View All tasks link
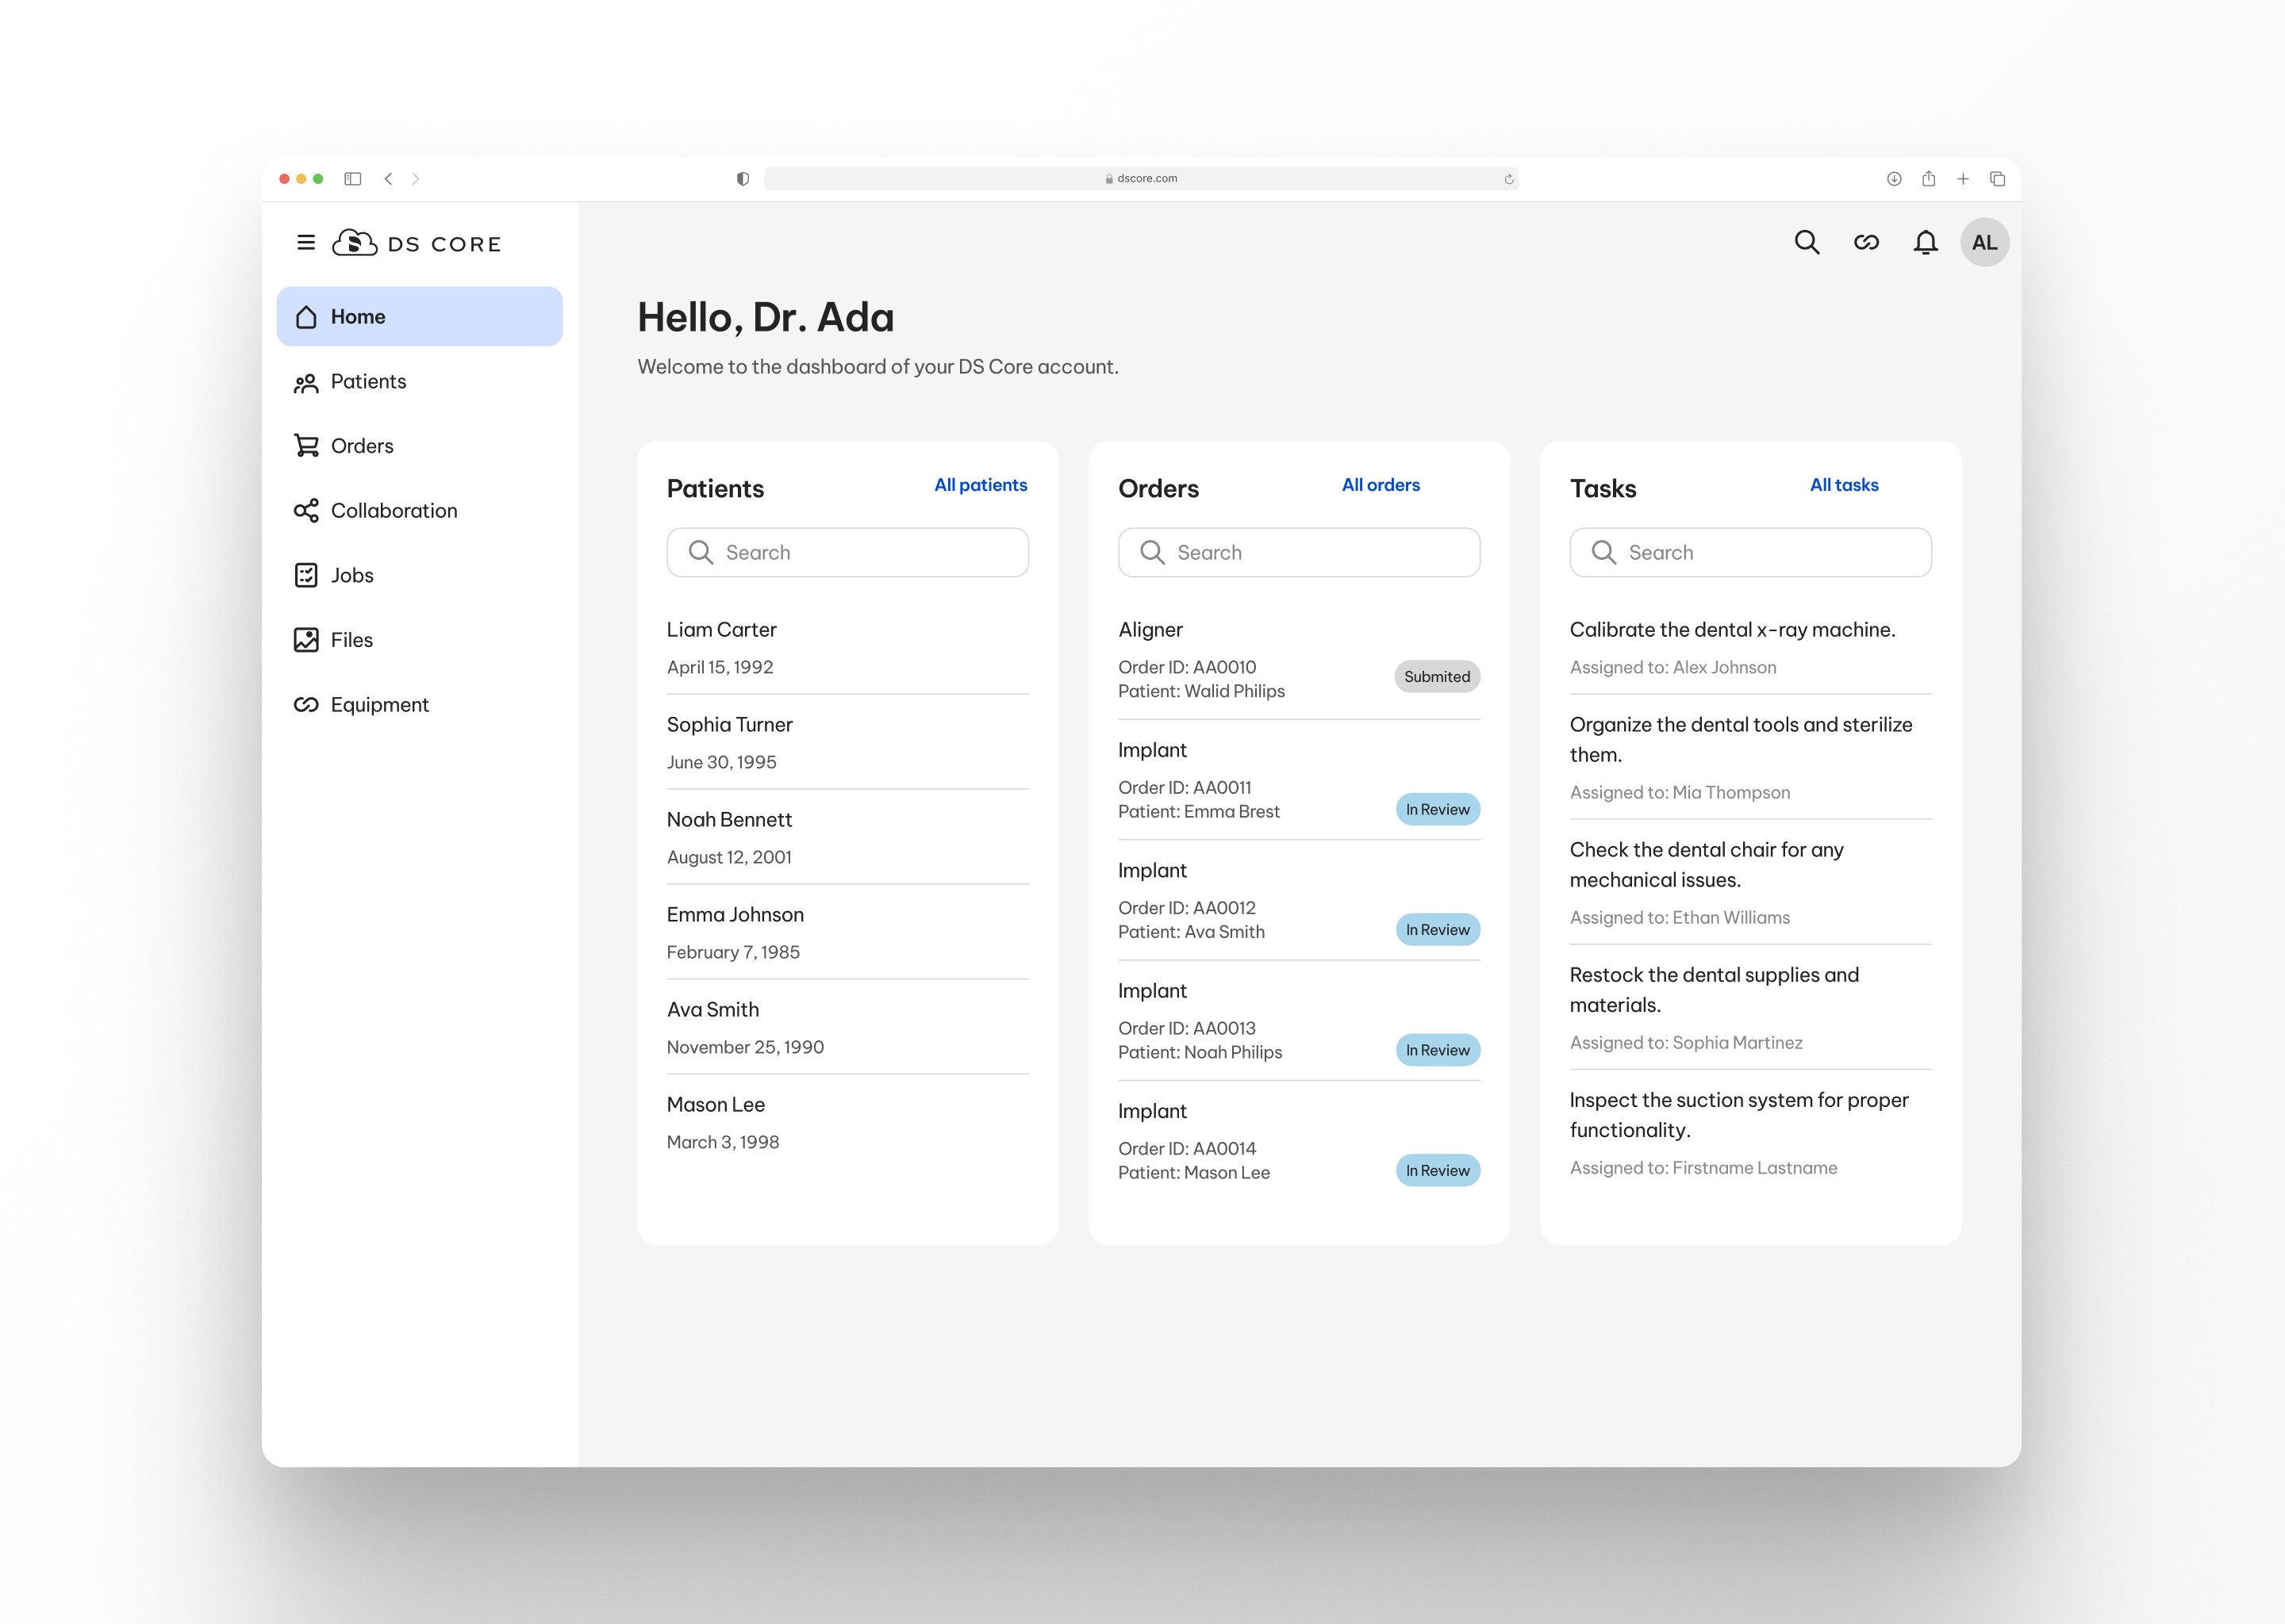 (1844, 485)
